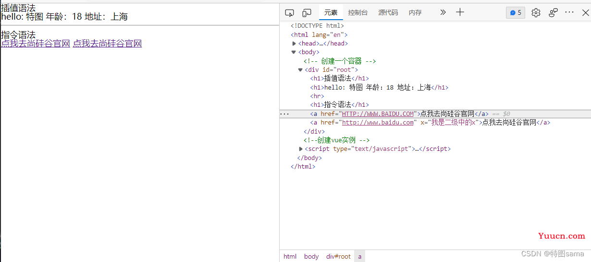Switch to the 元素 tab
This screenshot has width=591, height=262.
coord(331,12)
